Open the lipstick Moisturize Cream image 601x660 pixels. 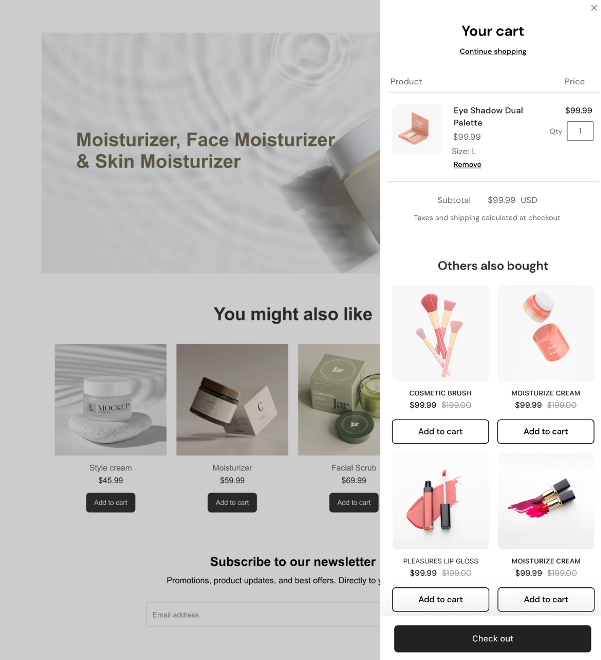point(545,501)
